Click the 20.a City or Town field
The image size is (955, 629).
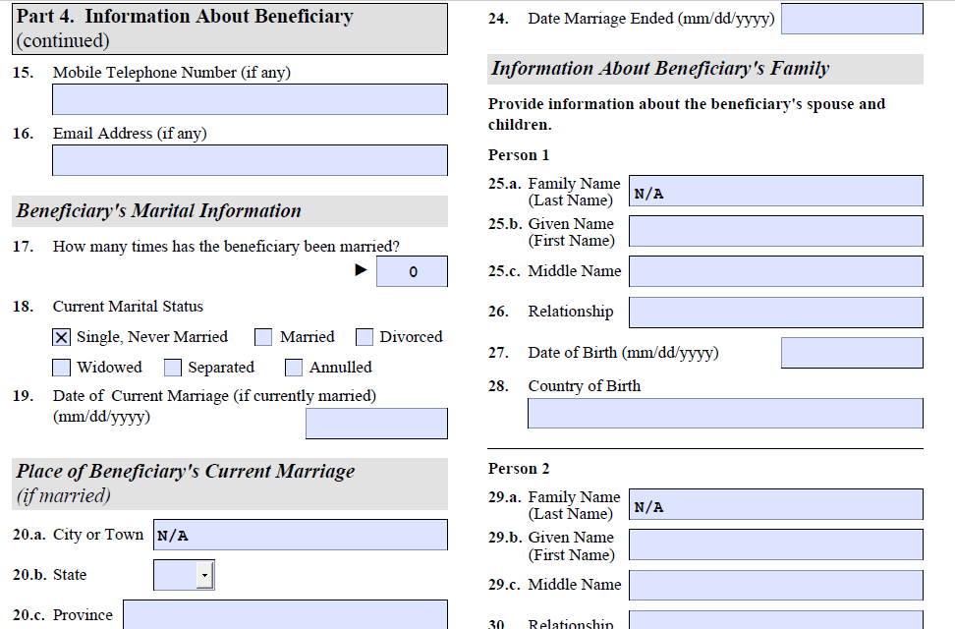tap(301, 535)
